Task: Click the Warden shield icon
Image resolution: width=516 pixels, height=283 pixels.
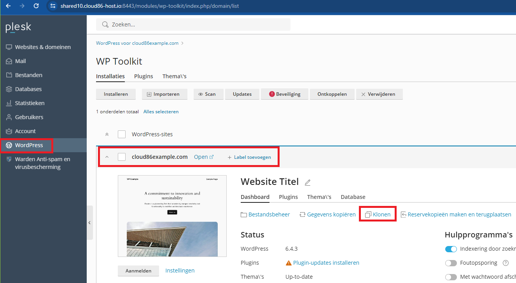Action: click(x=9, y=159)
